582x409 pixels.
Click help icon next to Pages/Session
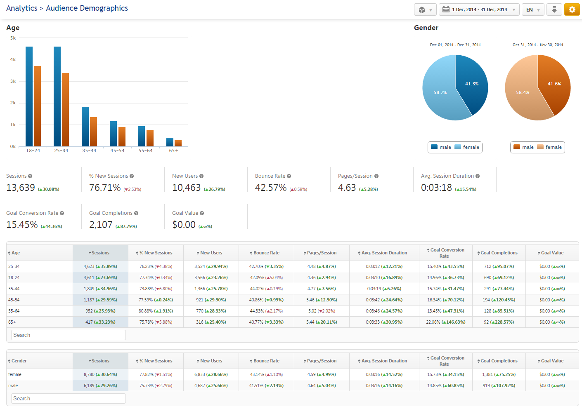point(376,176)
